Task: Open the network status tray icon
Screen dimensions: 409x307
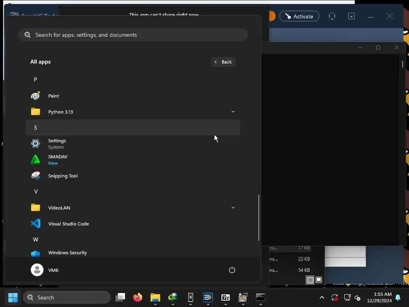Action: click(347, 297)
